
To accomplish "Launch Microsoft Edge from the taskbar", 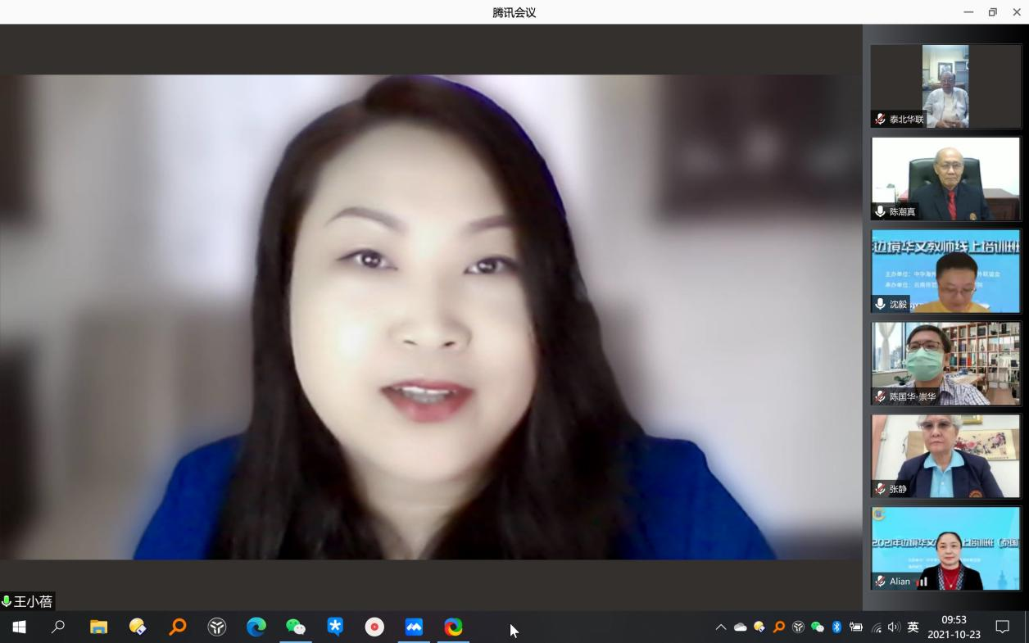I will click(x=256, y=627).
